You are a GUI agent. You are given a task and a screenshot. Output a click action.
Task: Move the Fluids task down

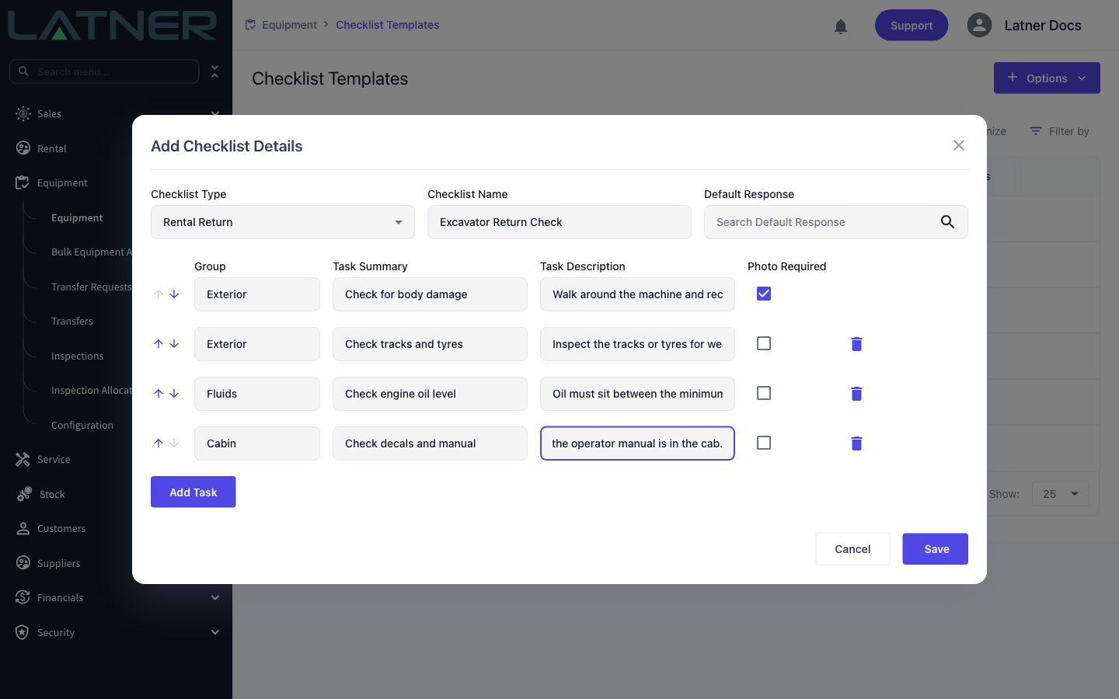[174, 394]
